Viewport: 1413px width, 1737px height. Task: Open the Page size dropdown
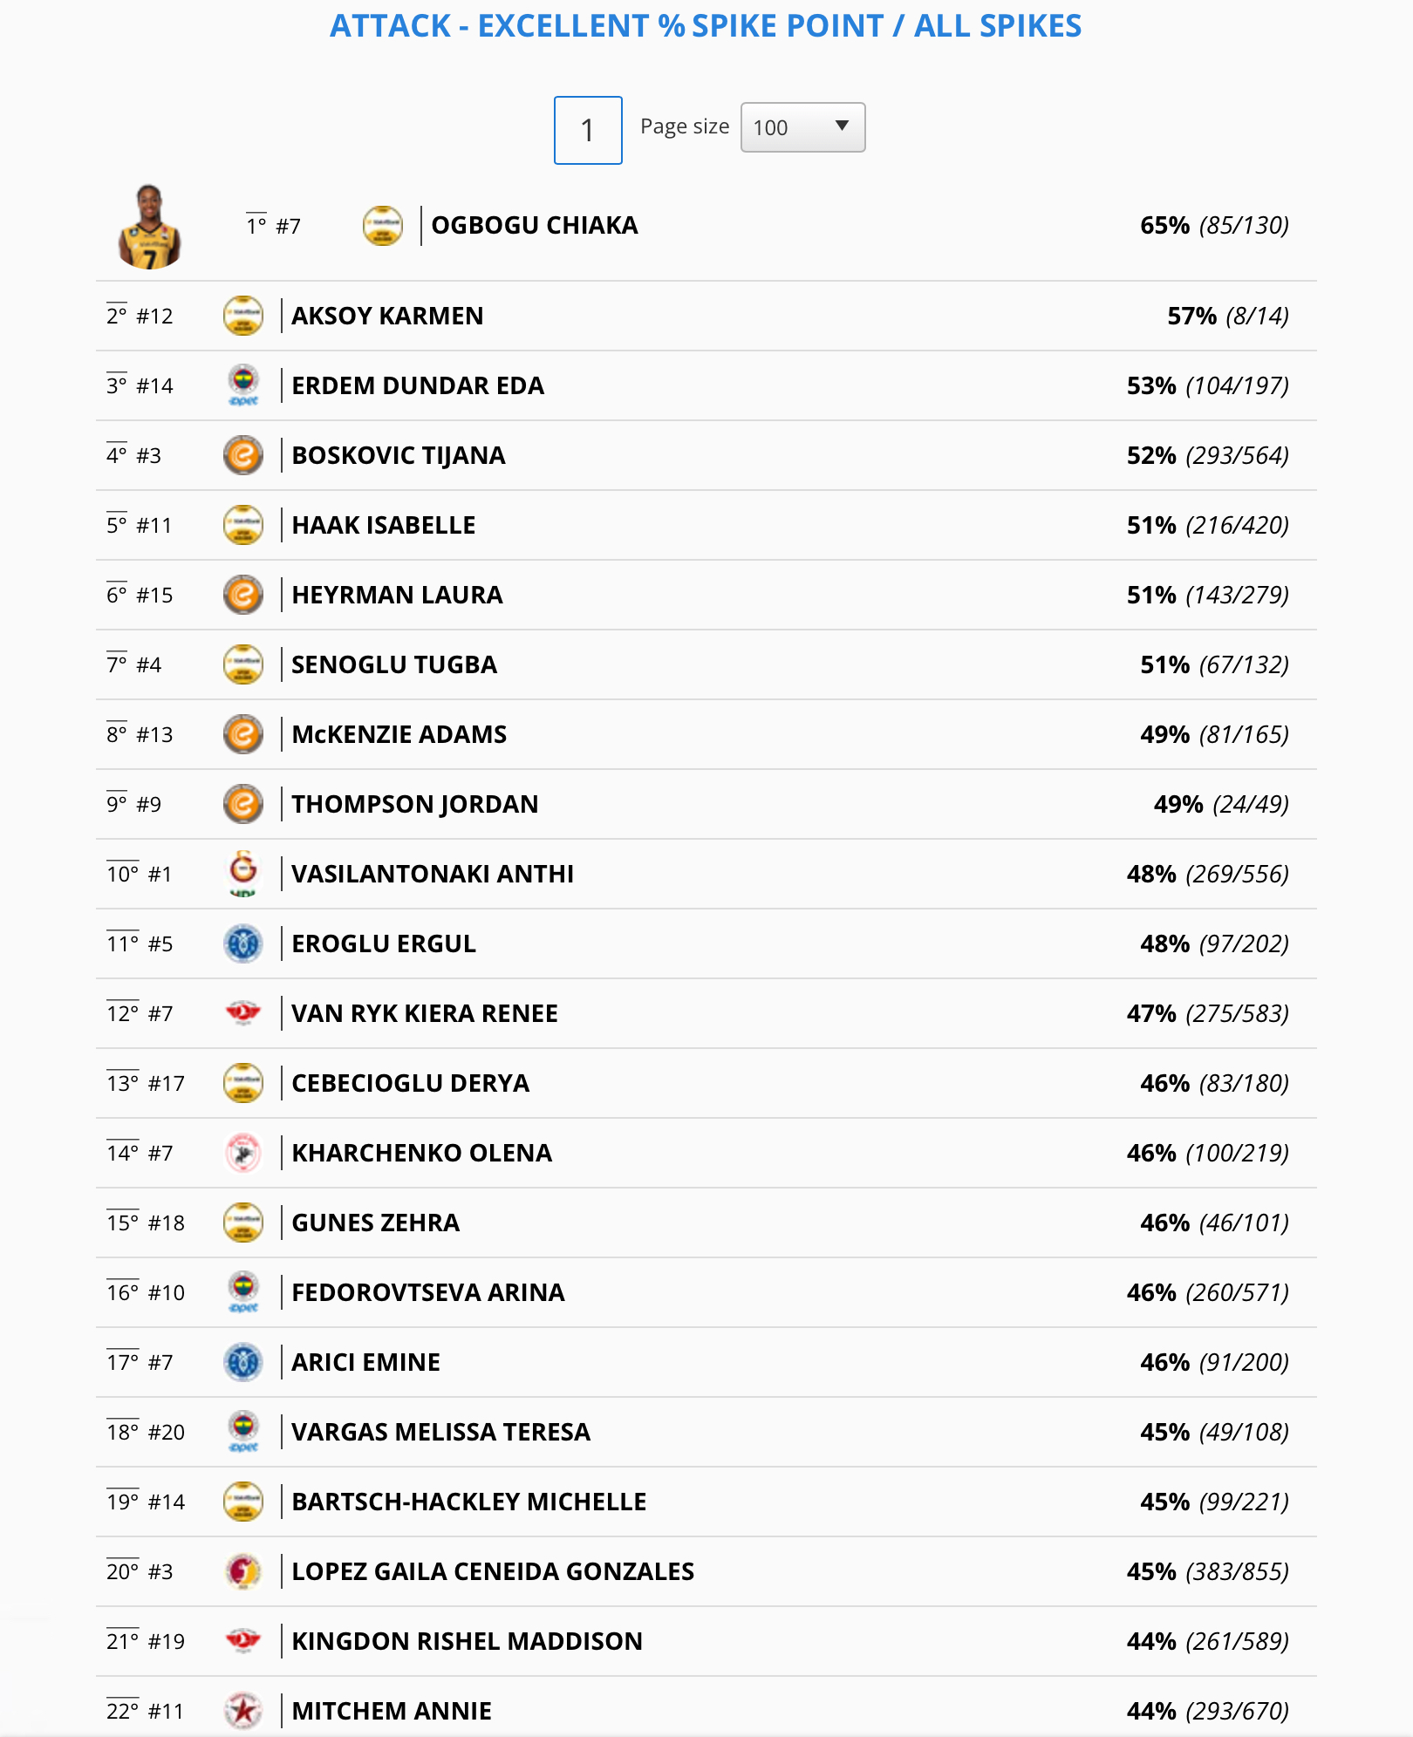pos(802,127)
